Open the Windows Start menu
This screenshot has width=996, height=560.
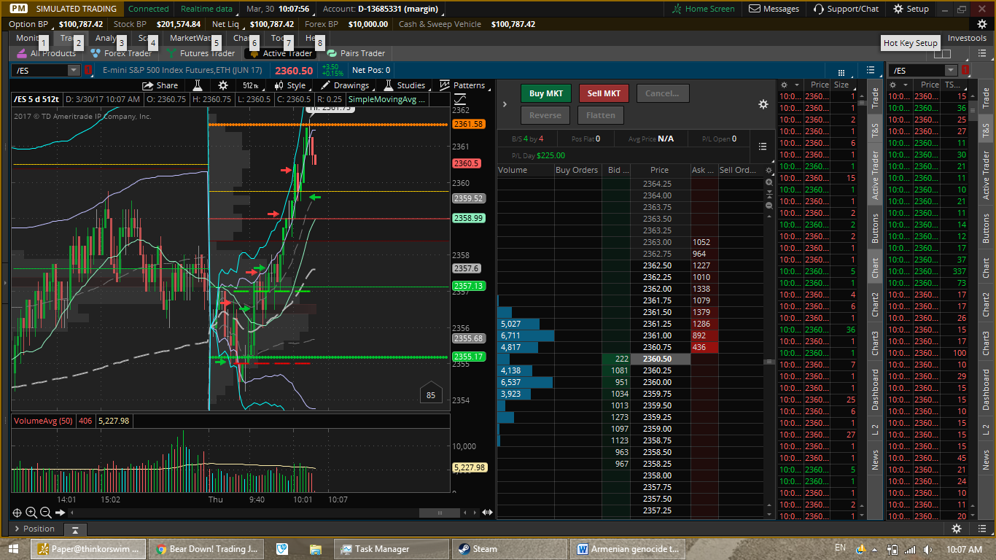tap(13, 548)
